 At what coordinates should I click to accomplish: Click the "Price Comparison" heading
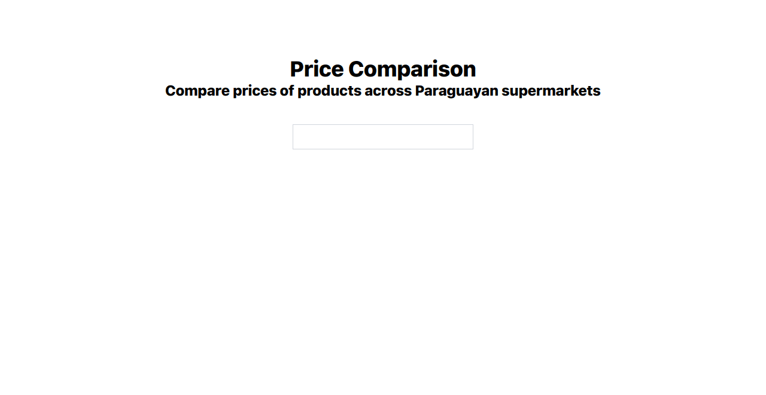pos(382,69)
